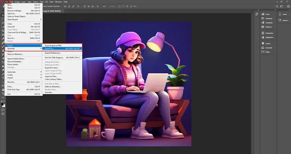
Task: Open the Export submenu entry
Action: point(24,46)
